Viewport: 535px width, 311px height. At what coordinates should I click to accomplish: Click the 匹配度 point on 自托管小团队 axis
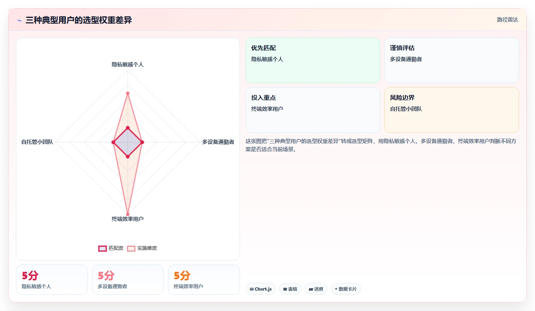(x=113, y=142)
